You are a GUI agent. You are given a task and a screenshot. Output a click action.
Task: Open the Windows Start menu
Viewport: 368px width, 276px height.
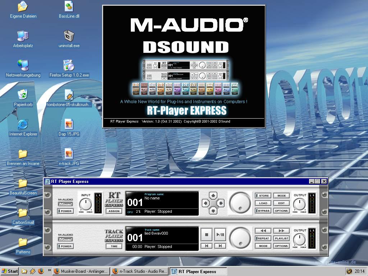[x=10, y=271]
